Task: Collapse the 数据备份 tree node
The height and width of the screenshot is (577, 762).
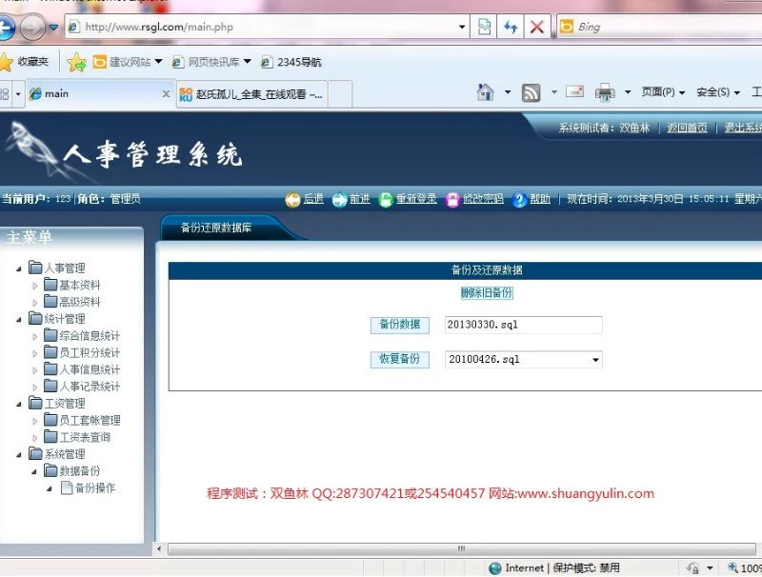Action: 34,471
